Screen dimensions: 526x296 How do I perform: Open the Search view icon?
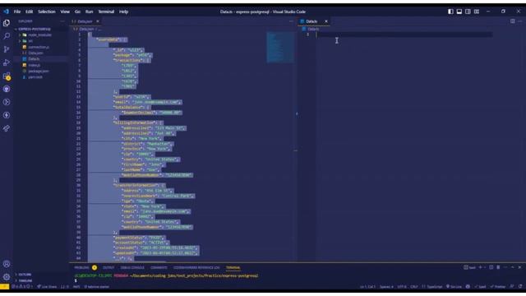coord(7,36)
